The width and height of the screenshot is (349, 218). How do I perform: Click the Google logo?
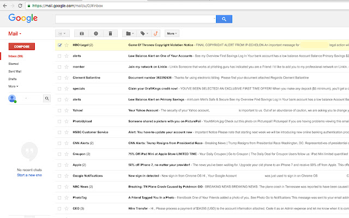23,18
